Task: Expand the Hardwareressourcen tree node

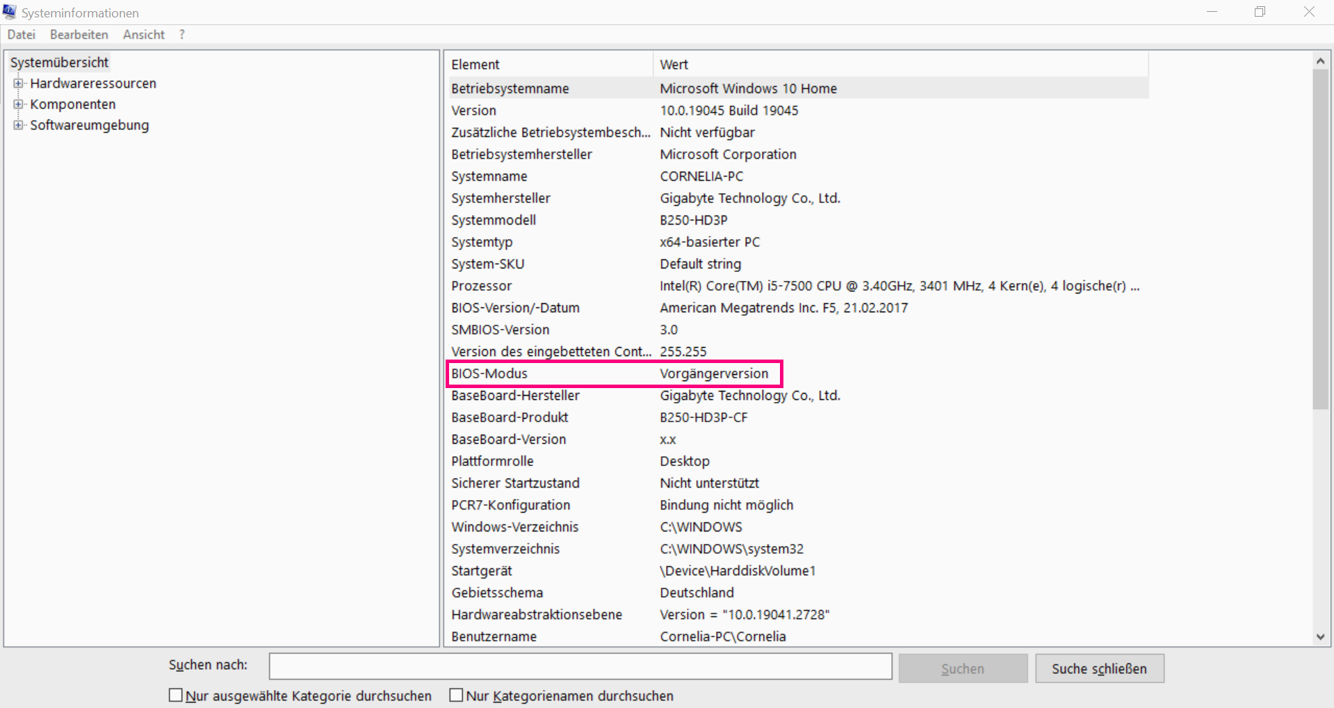Action: click(x=18, y=83)
